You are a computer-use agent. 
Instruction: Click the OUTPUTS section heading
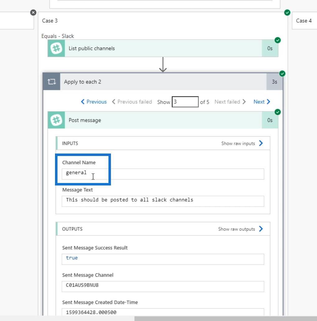click(72, 229)
